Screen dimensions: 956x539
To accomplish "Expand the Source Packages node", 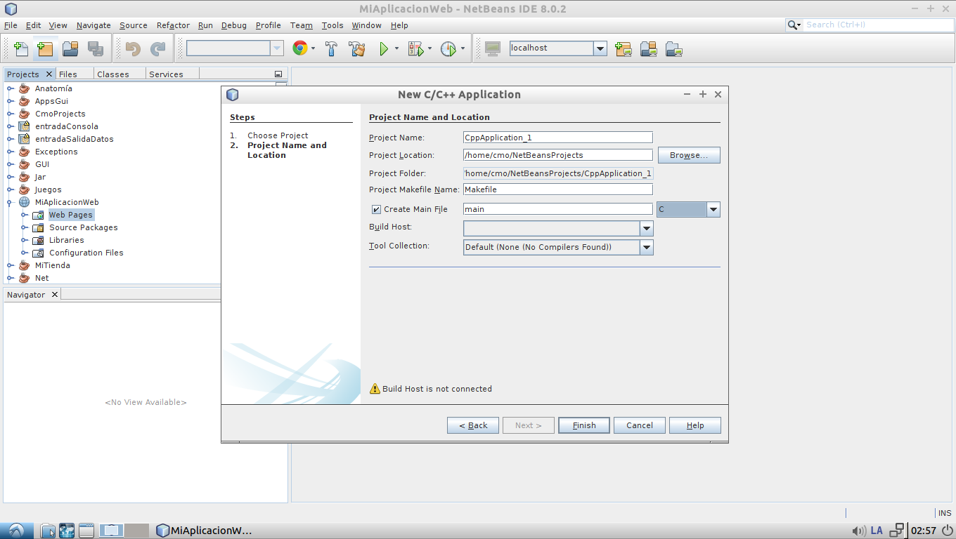I will tap(25, 227).
